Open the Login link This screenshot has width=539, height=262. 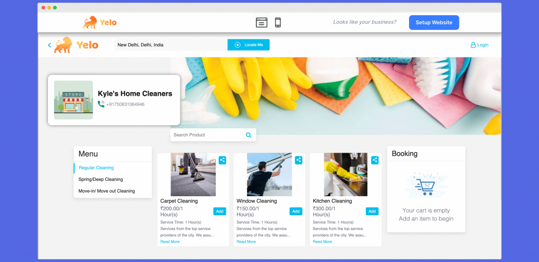point(480,45)
